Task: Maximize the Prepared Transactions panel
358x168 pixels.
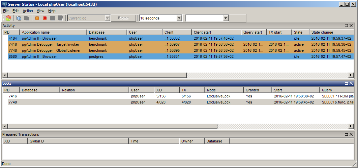Action: coord(346,134)
